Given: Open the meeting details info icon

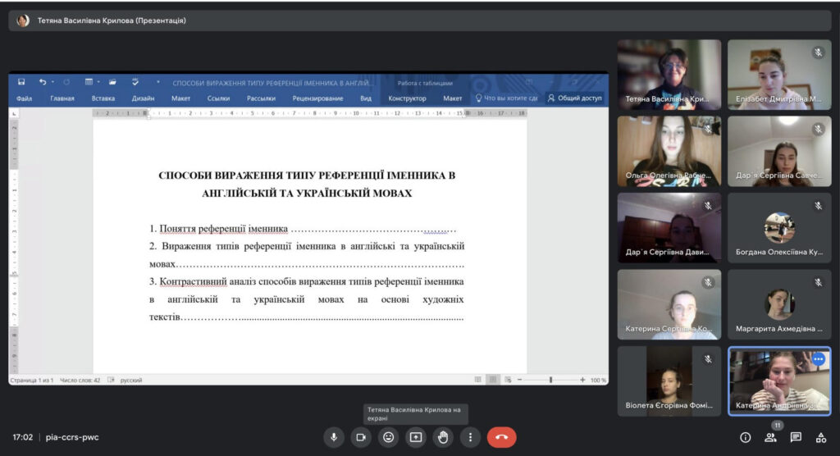Looking at the screenshot, I should 745,437.
